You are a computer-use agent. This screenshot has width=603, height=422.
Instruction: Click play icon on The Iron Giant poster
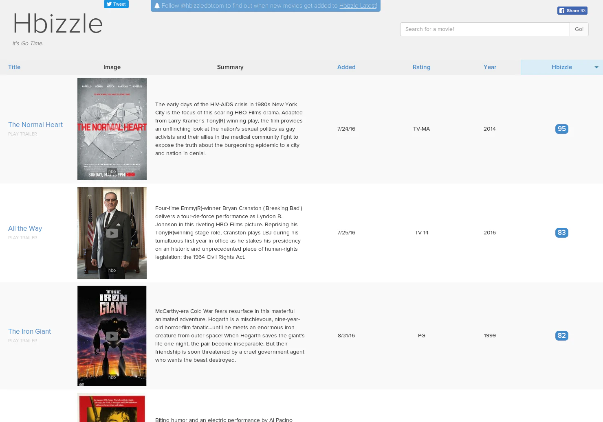[112, 336]
